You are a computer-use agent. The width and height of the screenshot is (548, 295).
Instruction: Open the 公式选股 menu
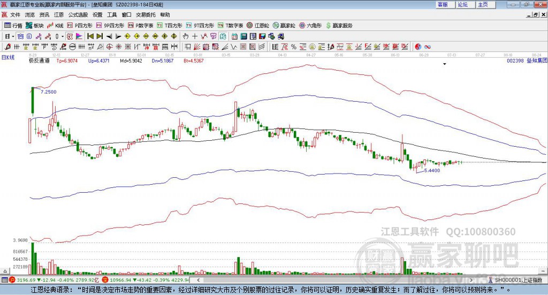(x=78, y=14)
